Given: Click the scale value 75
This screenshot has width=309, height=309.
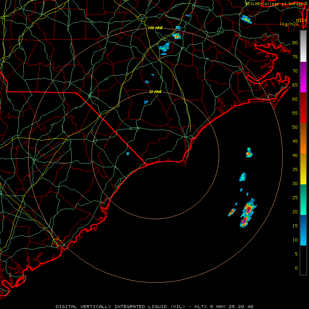Looking at the screenshot, I should tap(295, 57).
